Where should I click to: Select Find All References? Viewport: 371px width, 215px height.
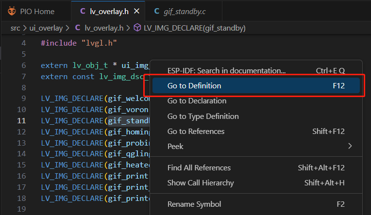[x=199, y=168]
